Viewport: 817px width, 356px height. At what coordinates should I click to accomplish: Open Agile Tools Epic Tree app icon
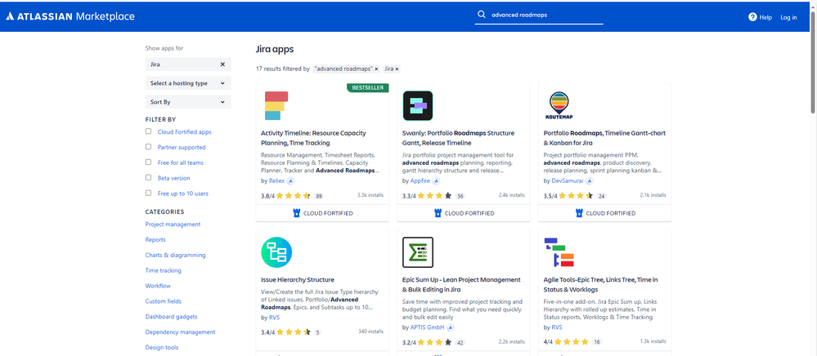(x=559, y=252)
